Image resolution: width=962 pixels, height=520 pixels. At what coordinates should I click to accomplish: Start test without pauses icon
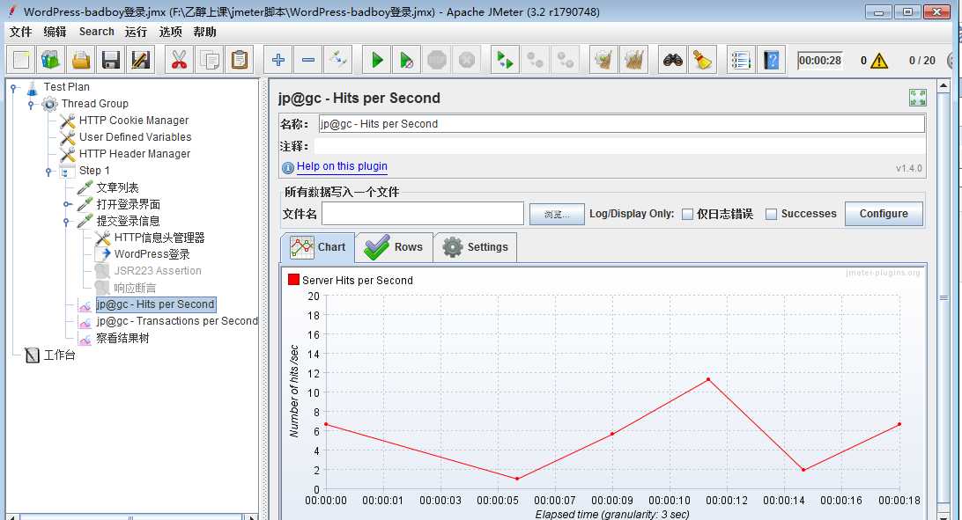click(x=406, y=60)
